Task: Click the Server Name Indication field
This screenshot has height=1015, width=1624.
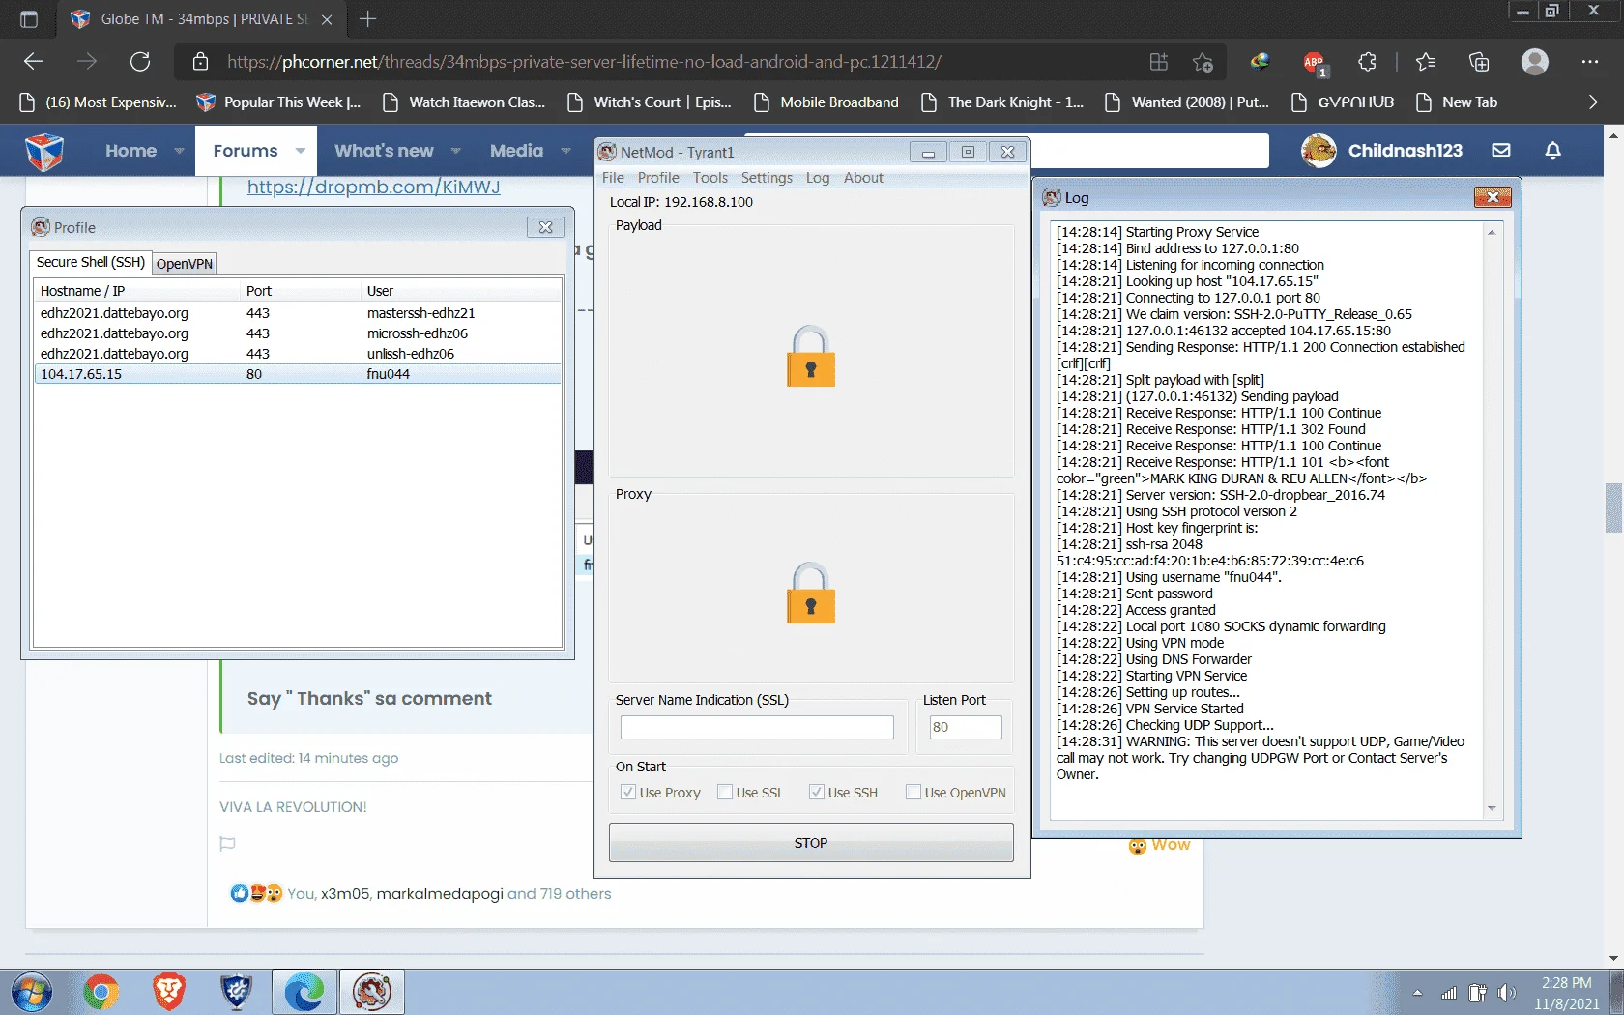Action: pos(757,727)
